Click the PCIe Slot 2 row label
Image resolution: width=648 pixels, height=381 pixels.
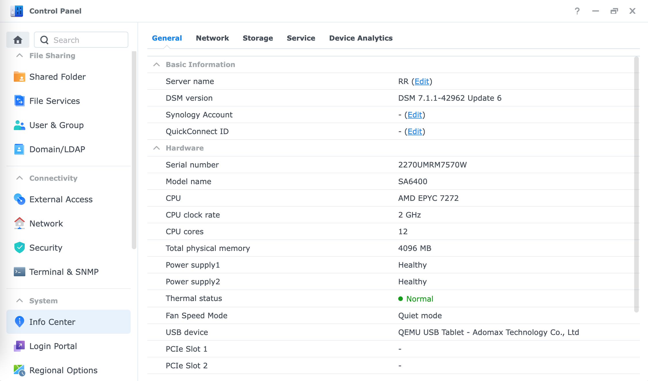[x=186, y=366]
